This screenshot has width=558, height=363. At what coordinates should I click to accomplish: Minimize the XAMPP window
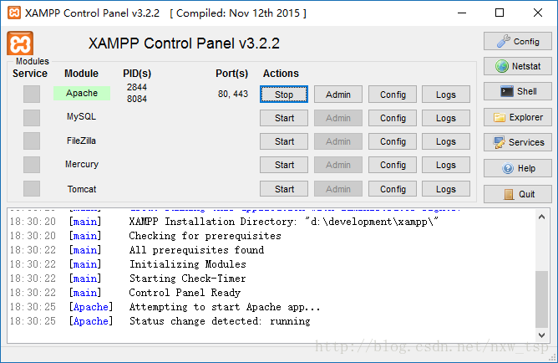coord(462,13)
